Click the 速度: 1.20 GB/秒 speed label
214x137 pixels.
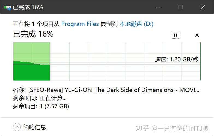click(x=177, y=59)
